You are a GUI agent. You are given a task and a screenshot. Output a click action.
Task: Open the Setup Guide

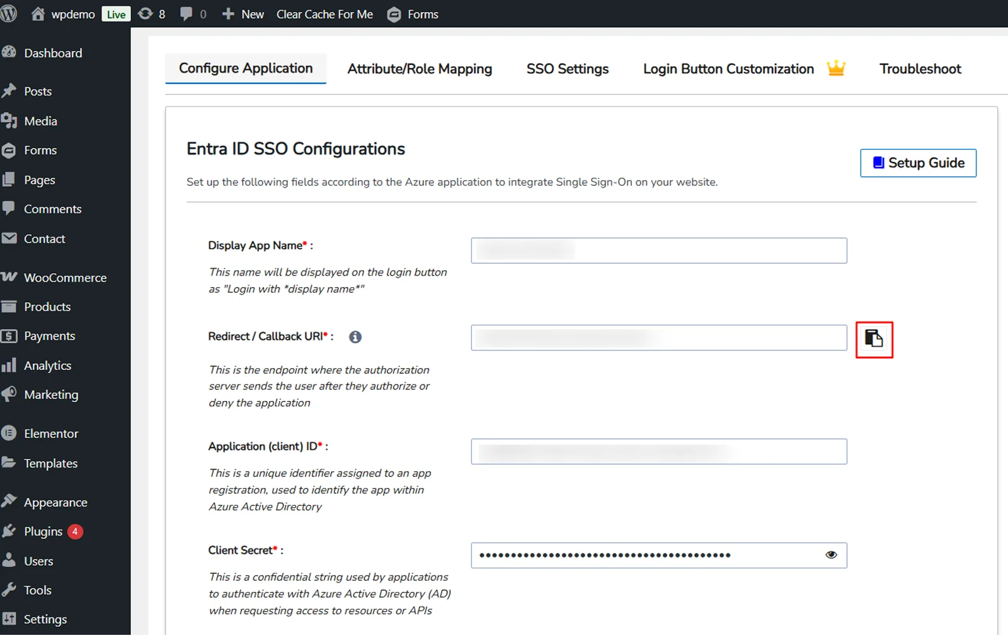pyautogui.click(x=917, y=162)
